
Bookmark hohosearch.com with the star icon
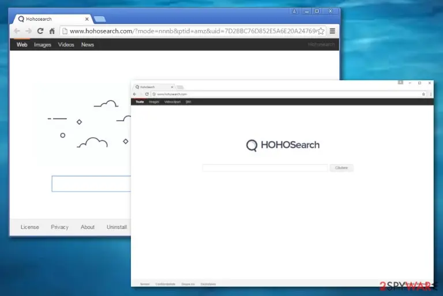pyautogui.click(x=321, y=31)
